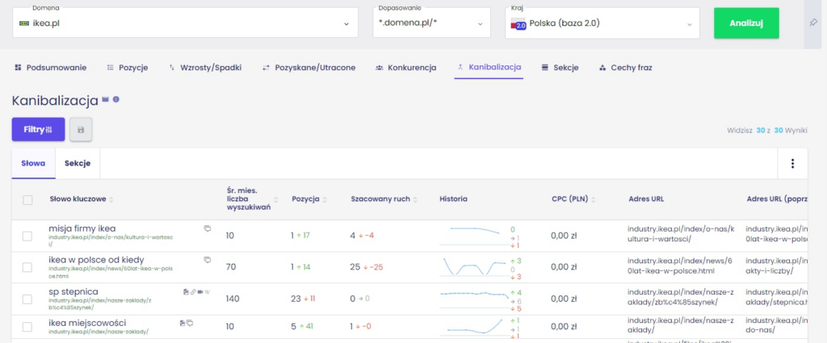The width and height of the screenshot is (827, 343).
Task: Check the select-all checkbox in table header
Action: (x=27, y=199)
